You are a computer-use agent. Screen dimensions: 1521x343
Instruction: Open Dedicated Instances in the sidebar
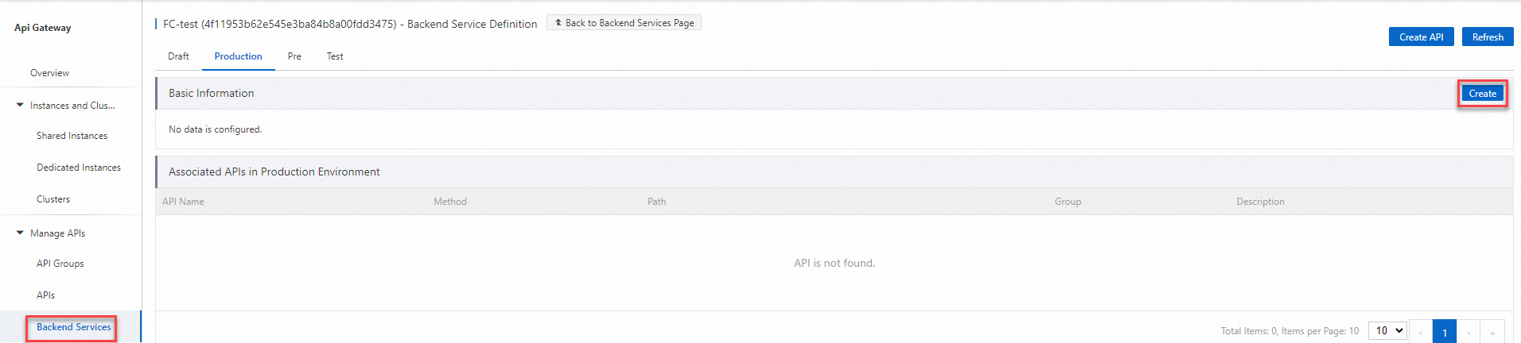click(x=79, y=168)
